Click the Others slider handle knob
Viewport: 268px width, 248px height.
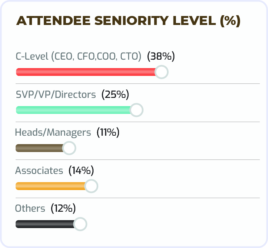(80, 224)
